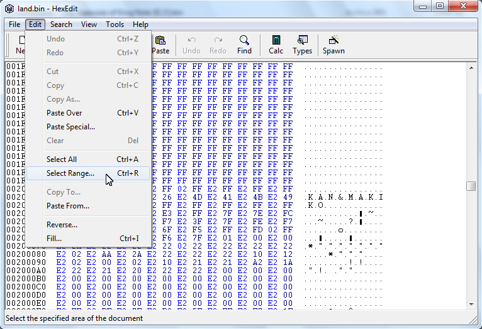The width and height of the screenshot is (482, 329).
Task: Open the Tools menu
Action: click(115, 24)
